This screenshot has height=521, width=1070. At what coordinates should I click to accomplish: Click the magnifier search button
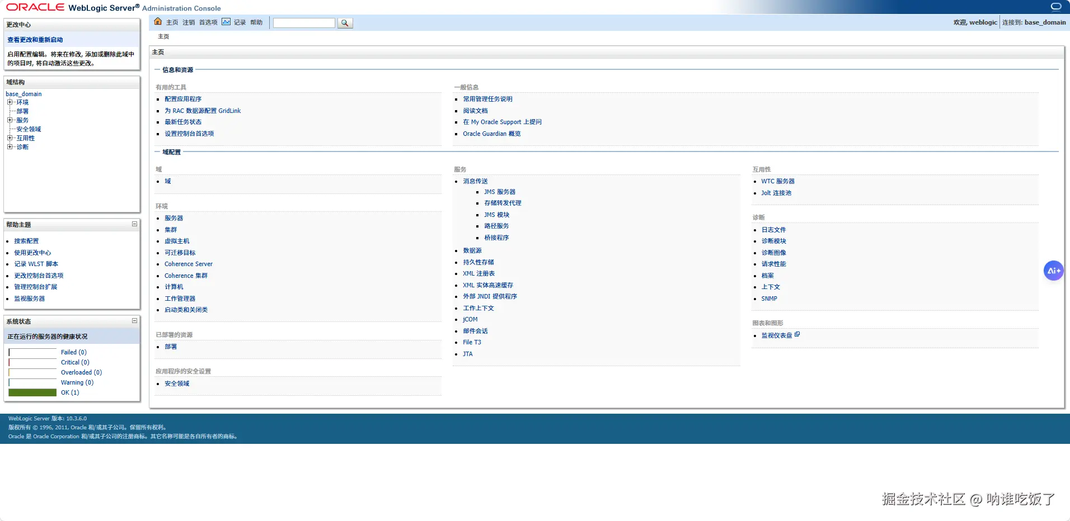345,23
